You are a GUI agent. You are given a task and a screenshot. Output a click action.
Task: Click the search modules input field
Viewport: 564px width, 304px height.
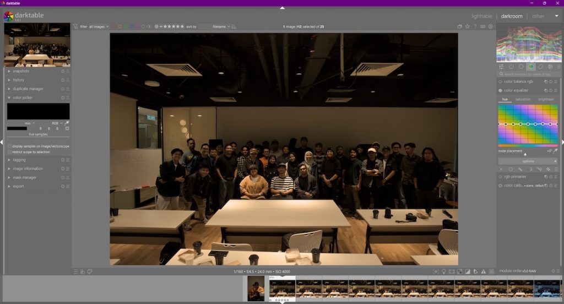pyautogui.click(x=529, y=74)
